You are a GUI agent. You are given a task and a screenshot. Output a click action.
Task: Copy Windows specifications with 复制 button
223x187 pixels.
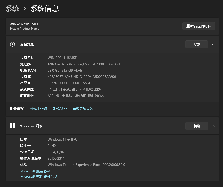pyautogui.click(x=197, y=126)
